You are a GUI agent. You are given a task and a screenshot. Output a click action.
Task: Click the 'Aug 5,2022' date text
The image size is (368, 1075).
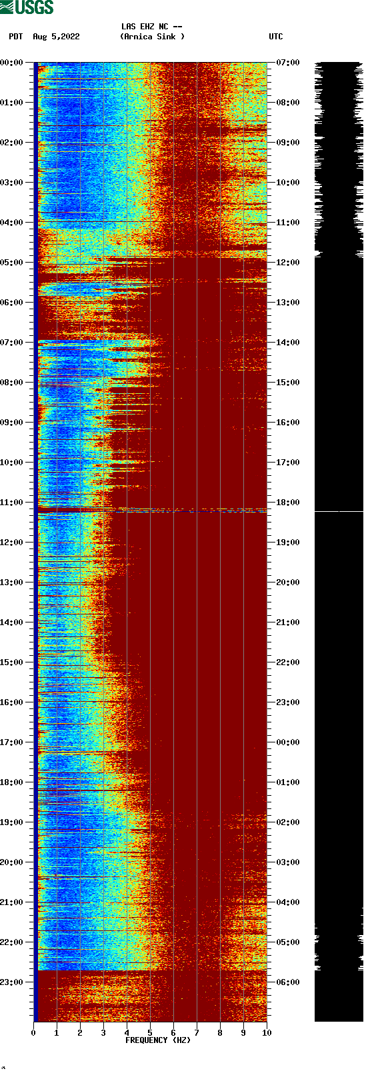(x=56, y=37)
